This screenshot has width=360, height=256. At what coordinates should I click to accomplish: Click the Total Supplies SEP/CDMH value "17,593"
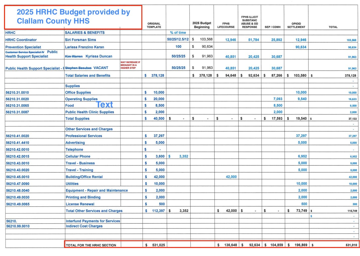(277, 118)
